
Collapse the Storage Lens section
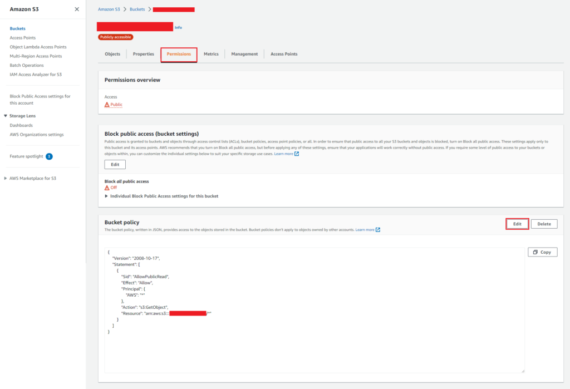(x=6, y=116)
